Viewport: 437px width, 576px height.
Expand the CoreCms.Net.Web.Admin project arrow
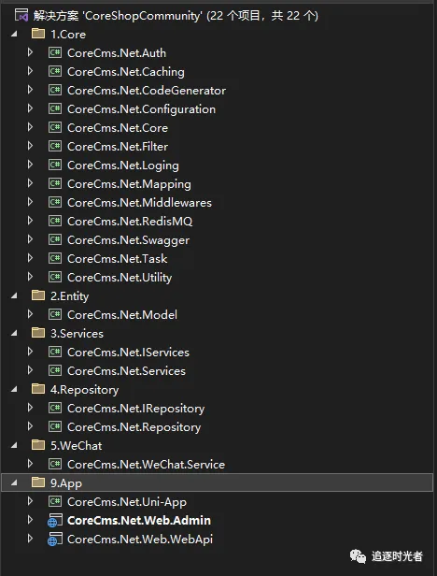click(x=31, y=520)
